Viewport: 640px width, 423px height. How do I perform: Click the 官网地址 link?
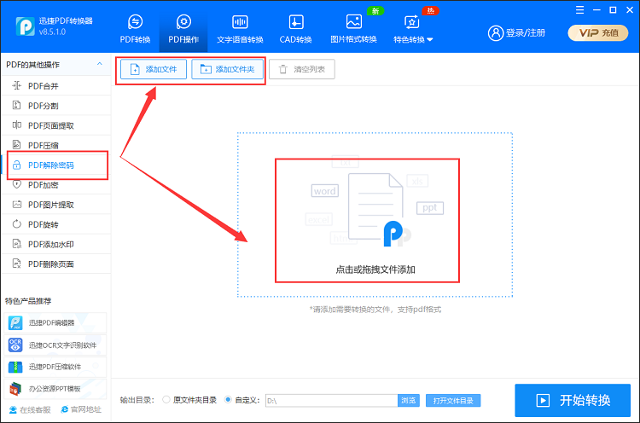coord(81,409)
